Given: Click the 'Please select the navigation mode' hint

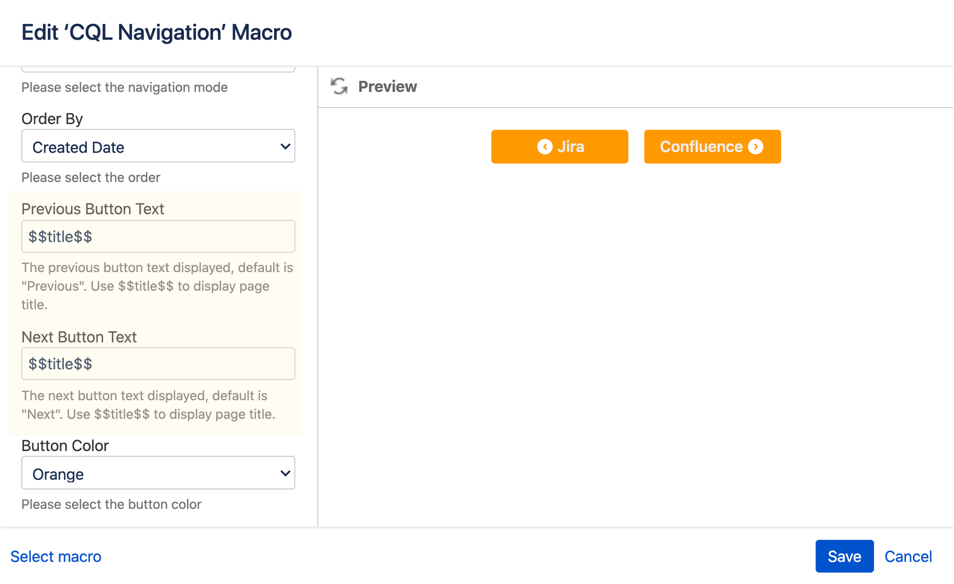Looking at the screenshot, I should coord(124,87).
